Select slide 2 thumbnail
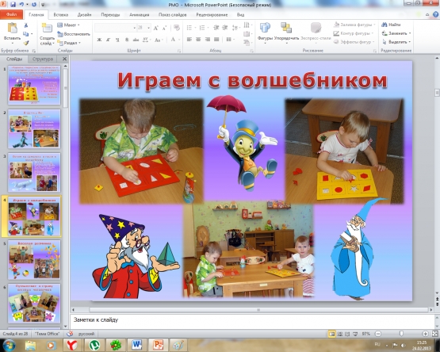Viewport: 440px width, 352px height. pyautogui.click(x=34, y=128)
